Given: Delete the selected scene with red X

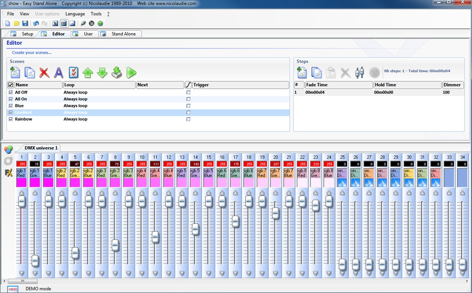Looking at the screenshot, I should pyautogui.click(x=44, y=72).
